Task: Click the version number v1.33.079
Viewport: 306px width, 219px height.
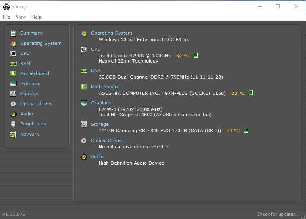Action: 14,214
